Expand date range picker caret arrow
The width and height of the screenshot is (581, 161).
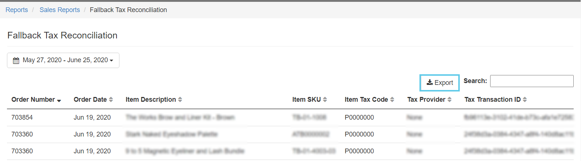pyautogui.click(x=111, y=61)
